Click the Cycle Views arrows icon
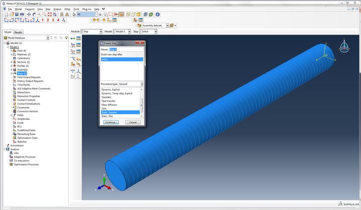The width and height of the screenshot is (361, 210). [x=55, y=14]
